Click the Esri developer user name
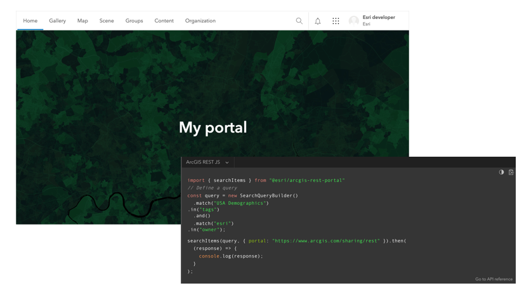Viewport: 524px width, 295px height. pyautogui.click(x=379, y=17)
